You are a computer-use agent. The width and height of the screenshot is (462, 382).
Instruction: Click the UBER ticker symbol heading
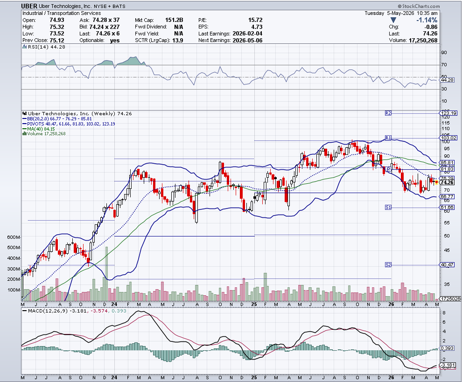29,6
